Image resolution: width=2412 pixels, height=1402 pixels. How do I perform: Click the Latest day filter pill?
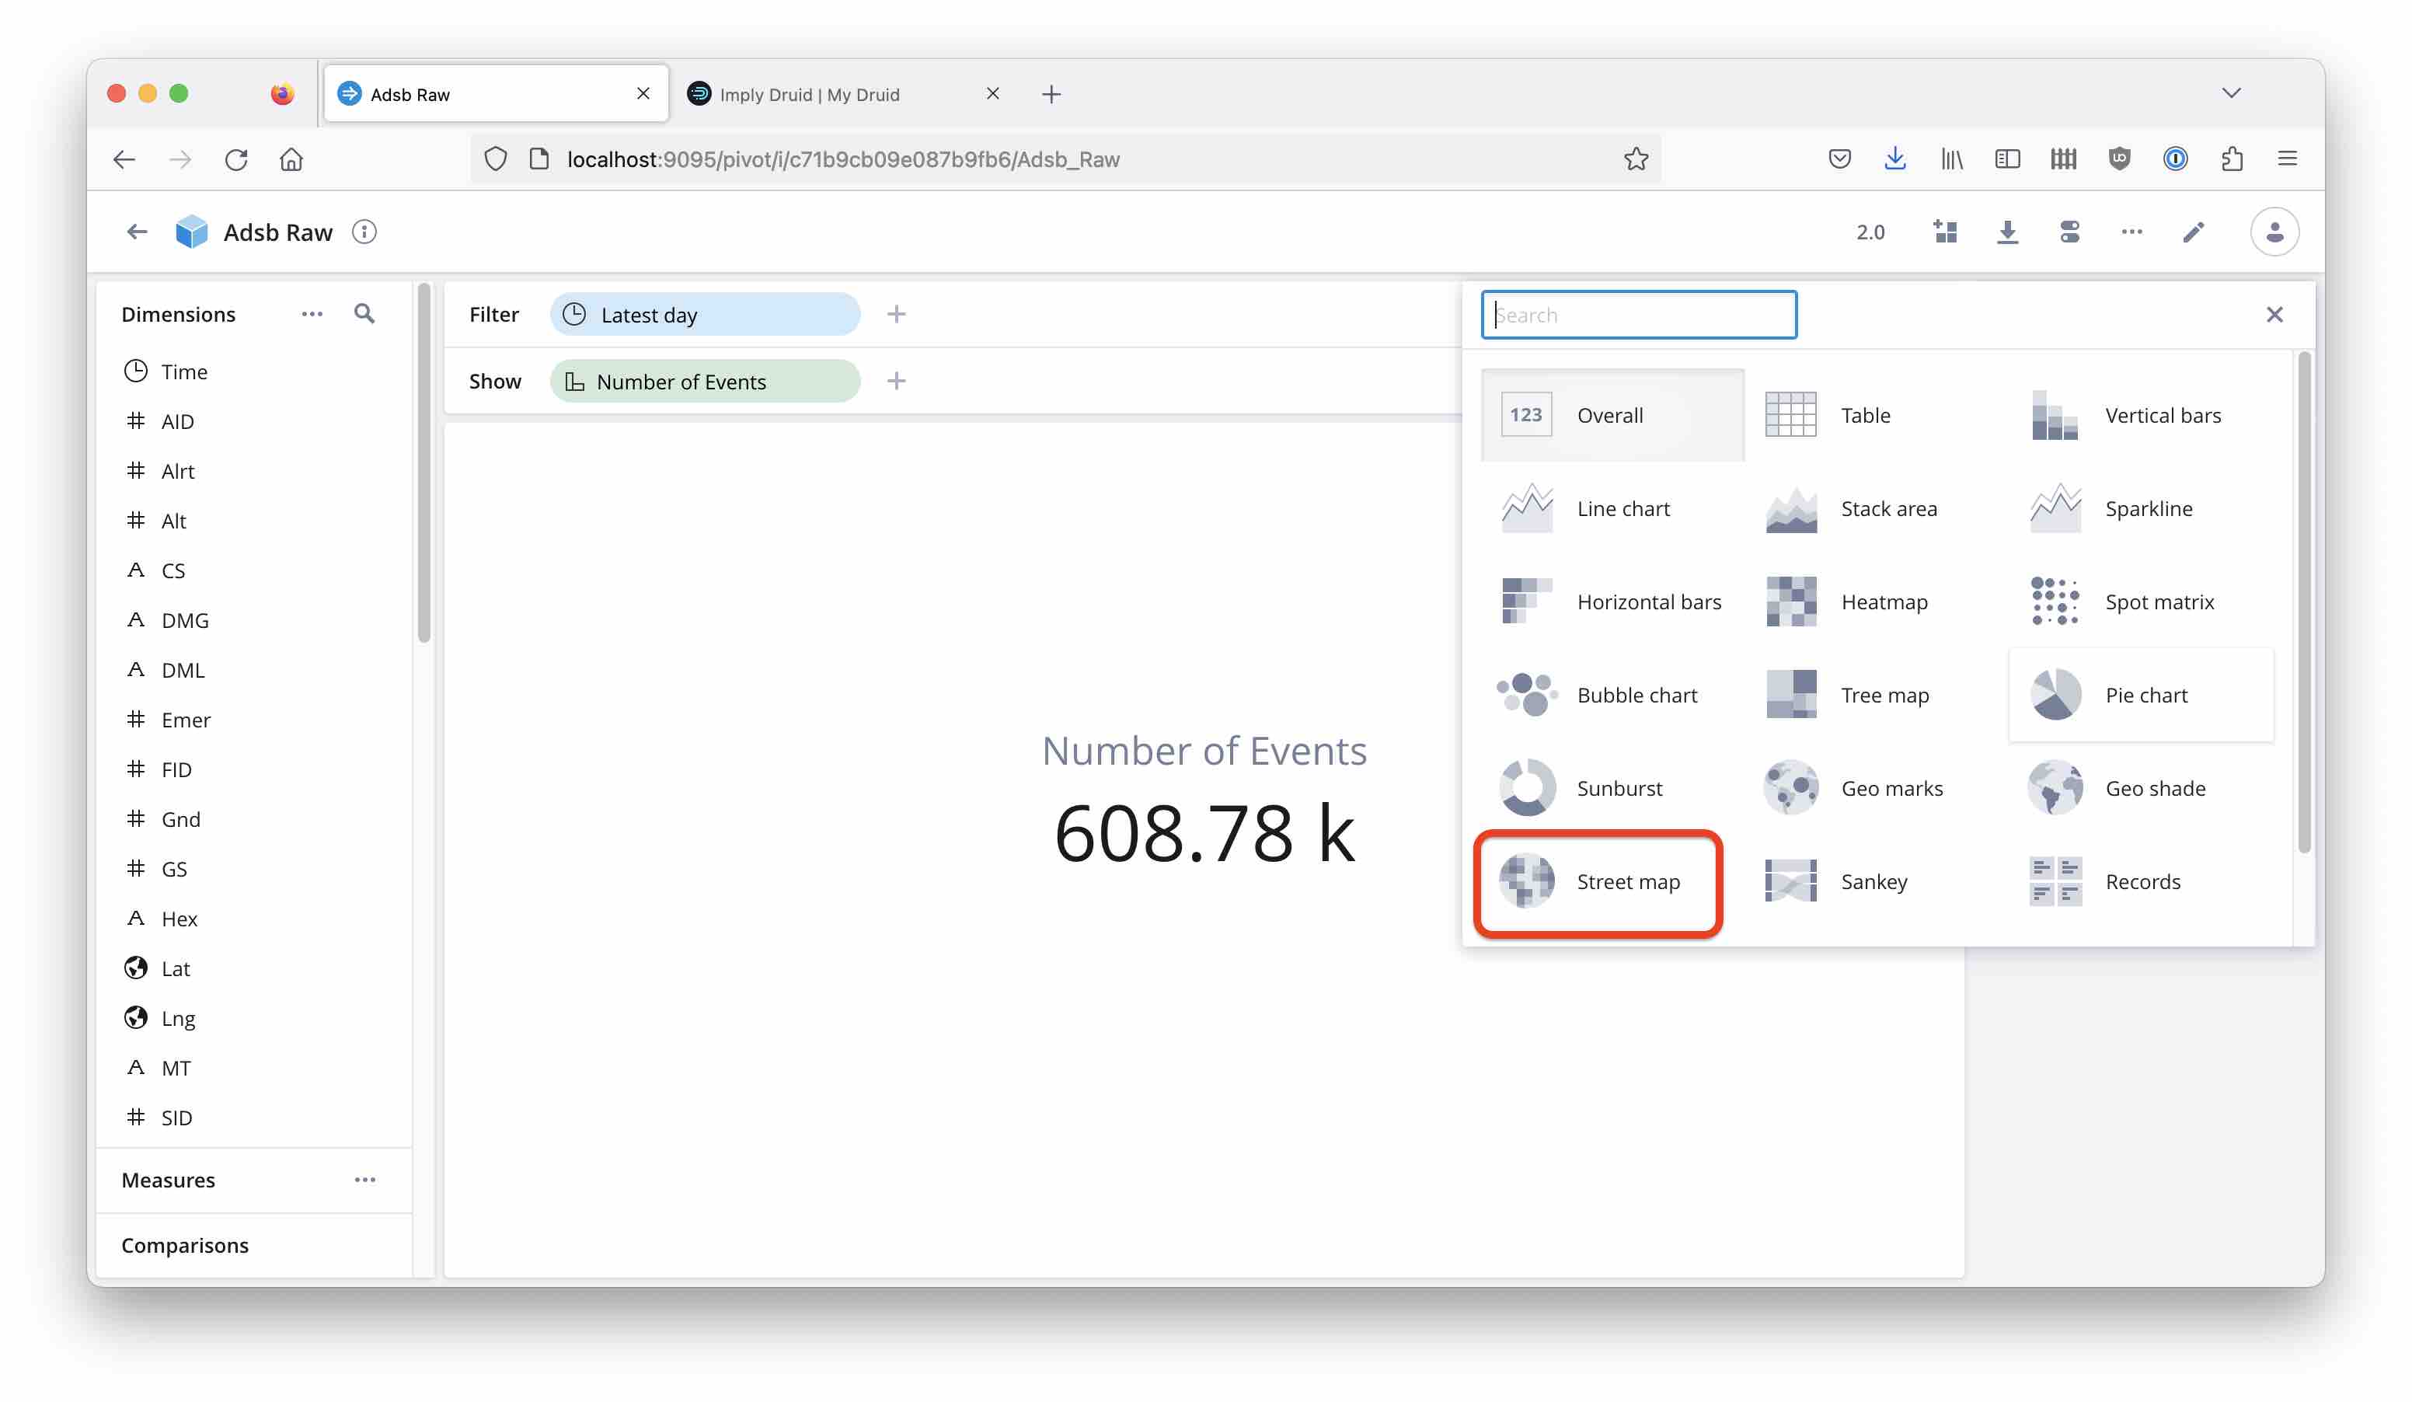click(x=705, y=315)
